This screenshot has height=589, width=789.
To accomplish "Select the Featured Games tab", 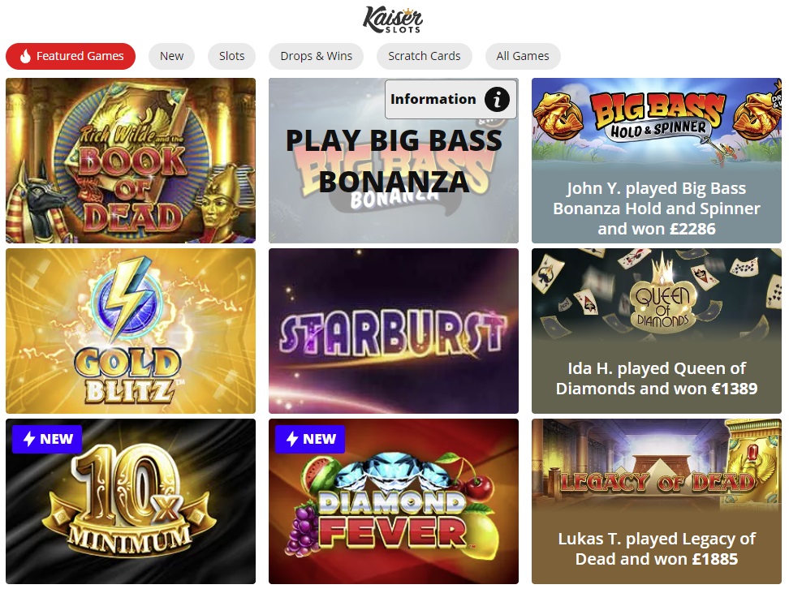I will pyautogui.click(x=71, y=56).
